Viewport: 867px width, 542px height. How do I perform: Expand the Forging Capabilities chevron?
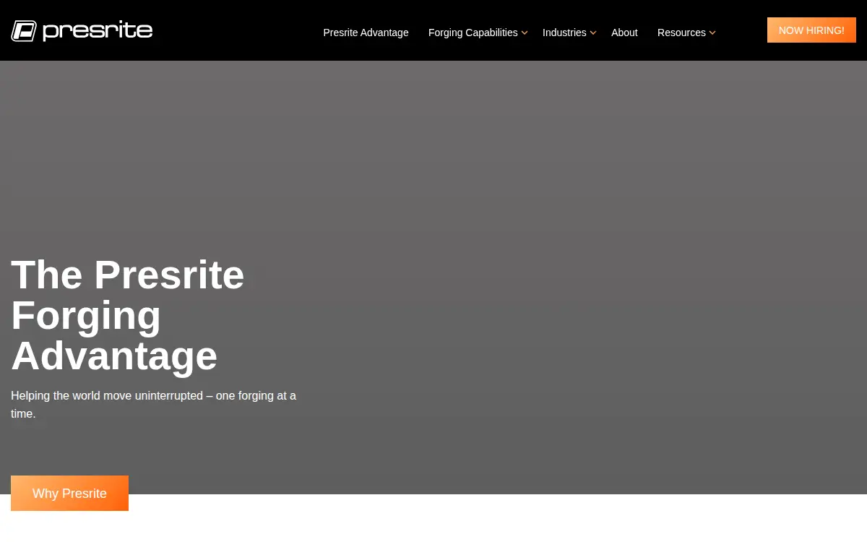525,33
